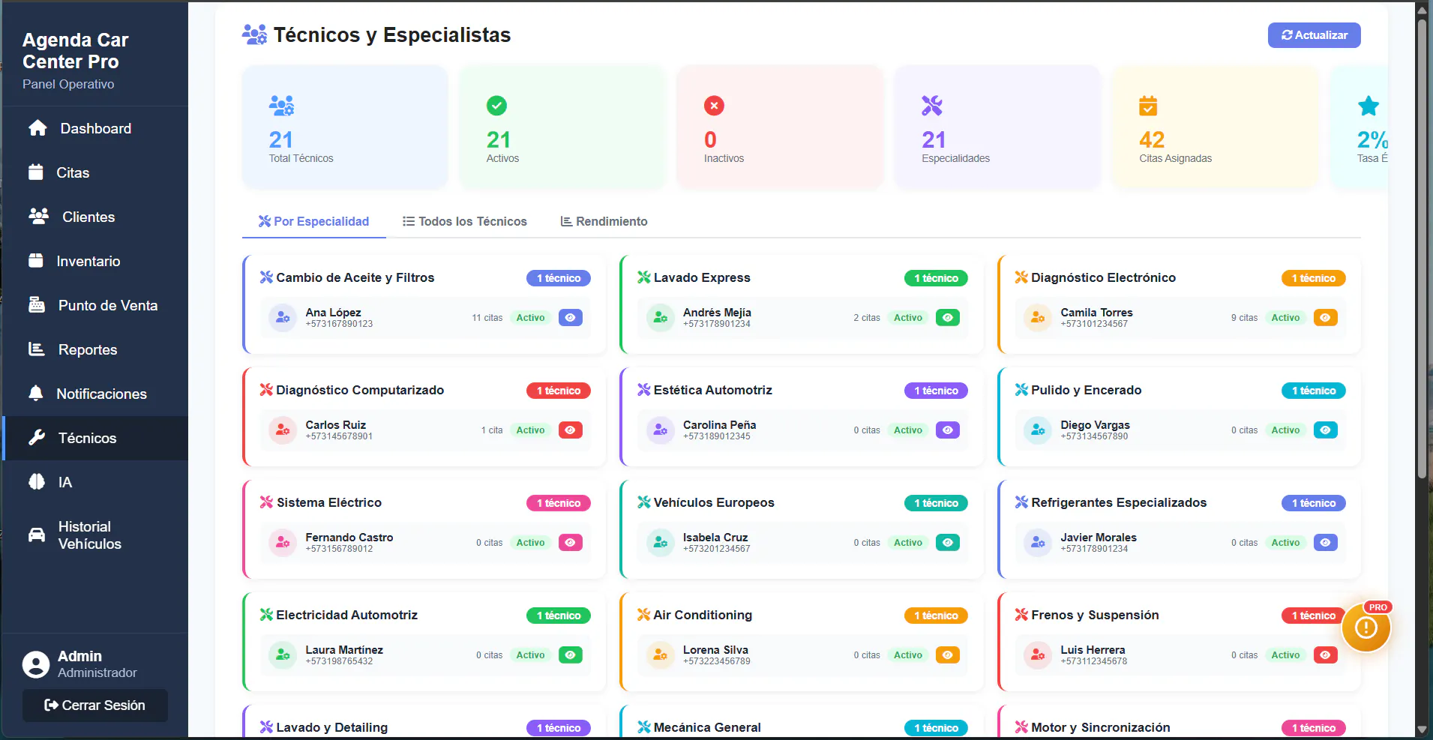
Task: Click the Total Técnicos stat card
Action: coord(345,127)
